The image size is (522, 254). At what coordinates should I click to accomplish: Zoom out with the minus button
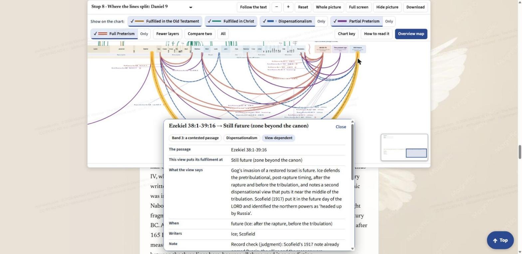tap(276, 7)
